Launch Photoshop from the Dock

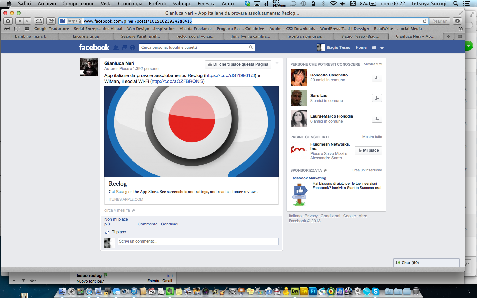pyautogui.click(x=313, y=291)
